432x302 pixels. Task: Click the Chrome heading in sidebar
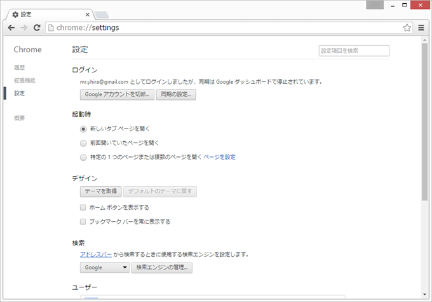27,50
